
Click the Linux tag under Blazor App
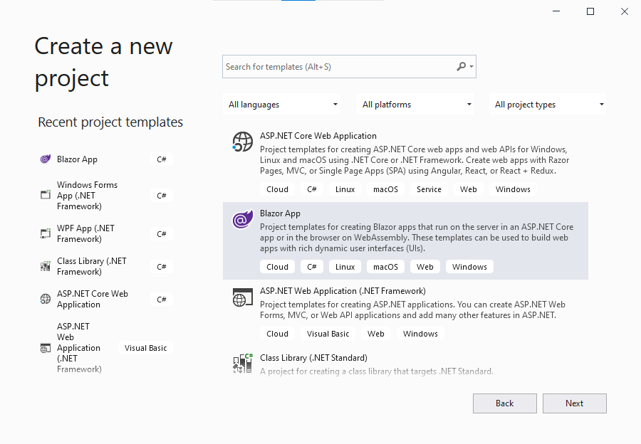(x=345, y=267)
